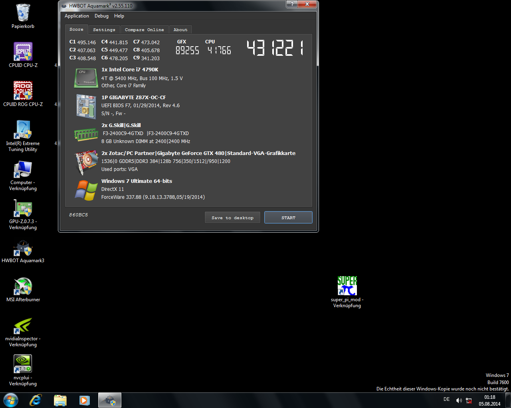Click the 'Used ports: VGA' line
The image size is (511, 408).
(x=119, y=169)
